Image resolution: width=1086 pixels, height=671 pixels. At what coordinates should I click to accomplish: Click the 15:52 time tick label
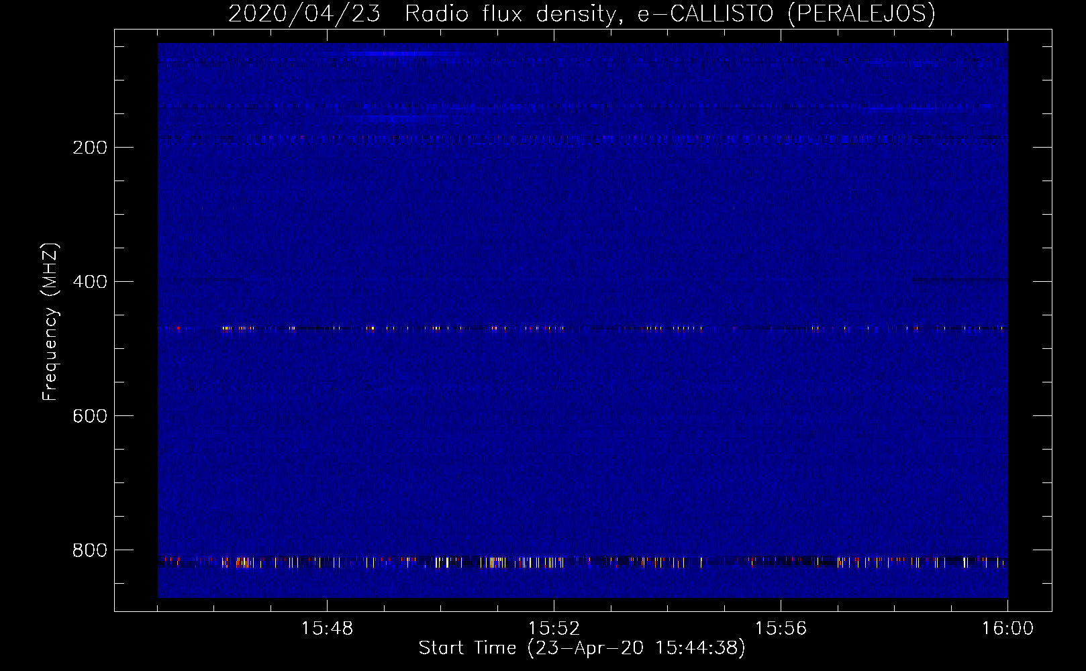tap(554, 629)
